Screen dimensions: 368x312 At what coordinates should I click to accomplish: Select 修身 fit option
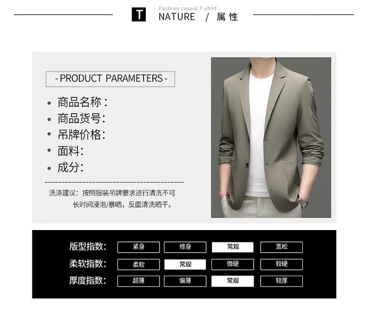(x=185, y=247)
